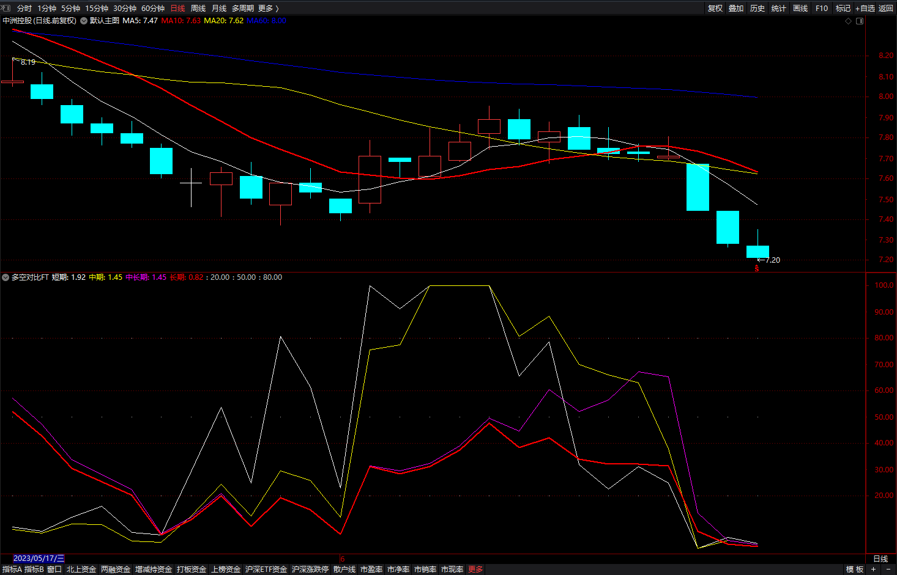The image size is (897, 575).
Task: Click the stock title 中洲控股(日线.前复权)
Action: (x=40, y=21)
